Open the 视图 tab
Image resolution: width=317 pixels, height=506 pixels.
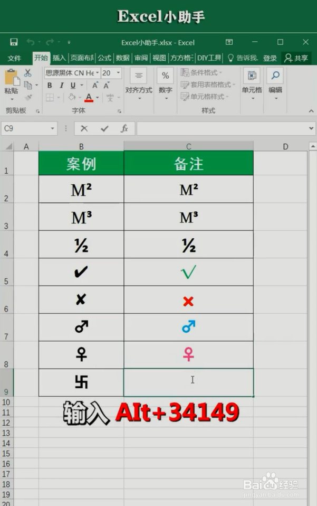pos(159,58)
